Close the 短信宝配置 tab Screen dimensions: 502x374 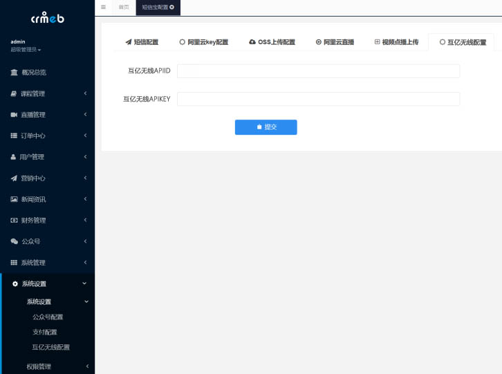pyautogui.click(x=171, y=7)
